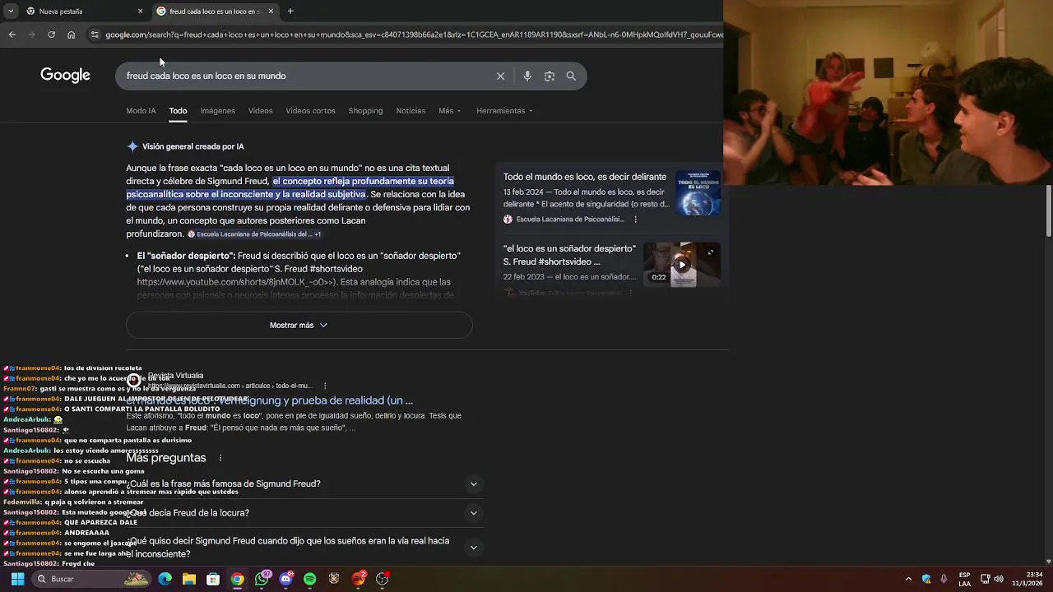Open the Videos cortos tab
Image resolution: width=1053 pixels, height=592 pixels.
pyautogui.click(x=310, y=111)
